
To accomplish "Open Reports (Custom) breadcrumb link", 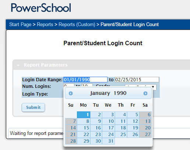I will pos(77,24).
